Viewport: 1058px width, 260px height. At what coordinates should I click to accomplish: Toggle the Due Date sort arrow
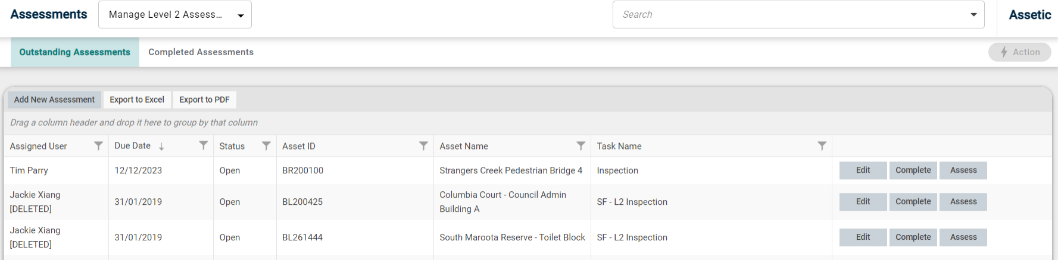161,146
